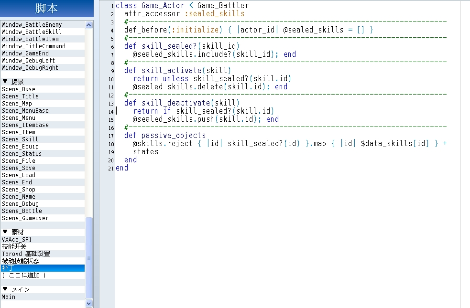This screenshot has width=470, height=308.
Task: Select the VXAce_SP1 script
Action: click(x=43, y=239)
